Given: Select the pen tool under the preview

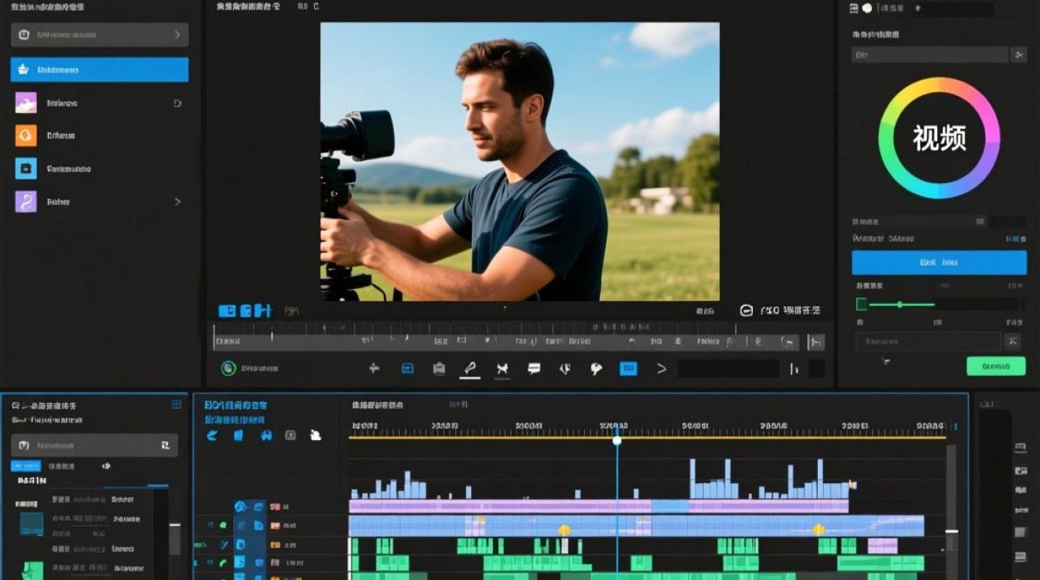Looking at the screenshot, I should [x=470, y=369].
